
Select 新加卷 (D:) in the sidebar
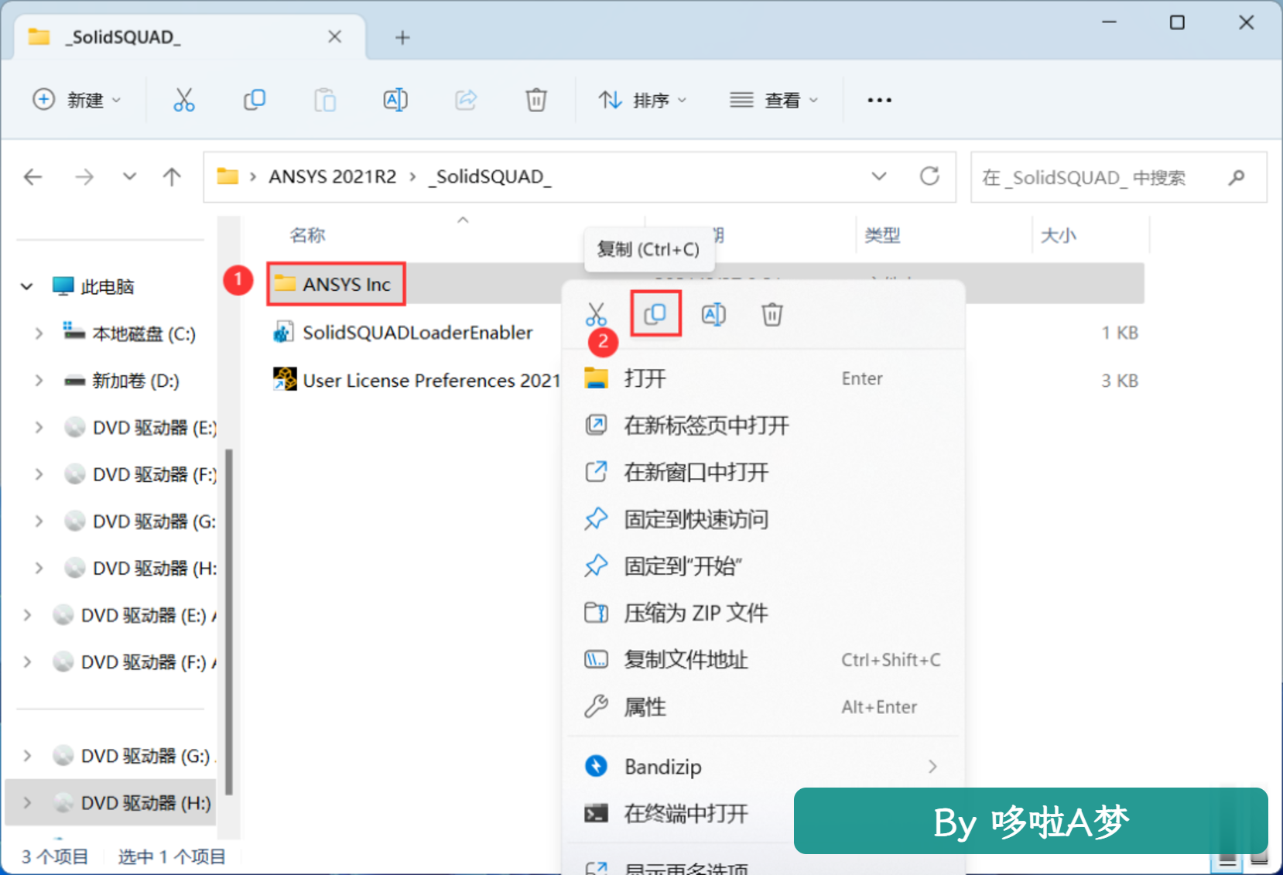[x=121, y=381]
